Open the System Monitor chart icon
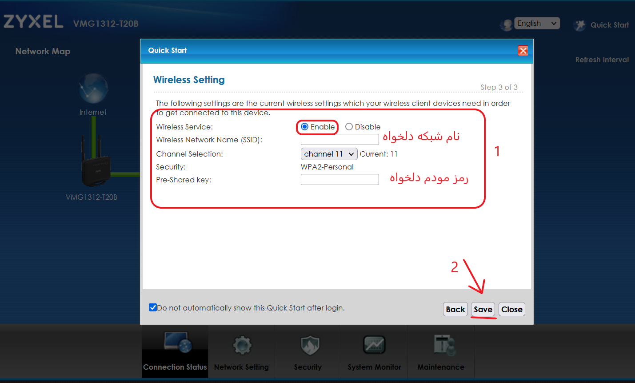This screenshot has height=383, width=635. tap(374, 344)
